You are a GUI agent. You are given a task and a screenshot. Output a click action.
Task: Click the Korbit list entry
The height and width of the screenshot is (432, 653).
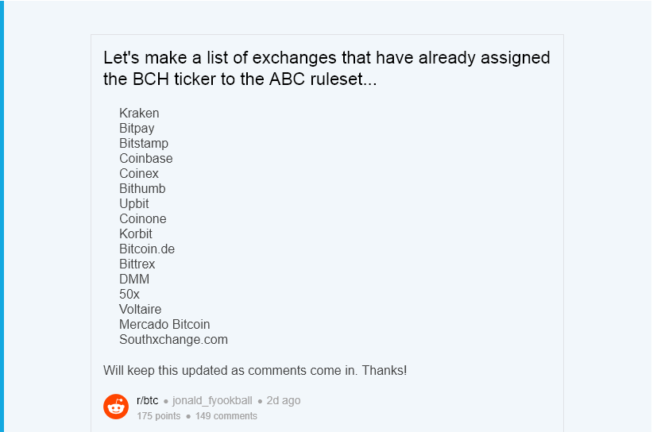tap(136, 234)
